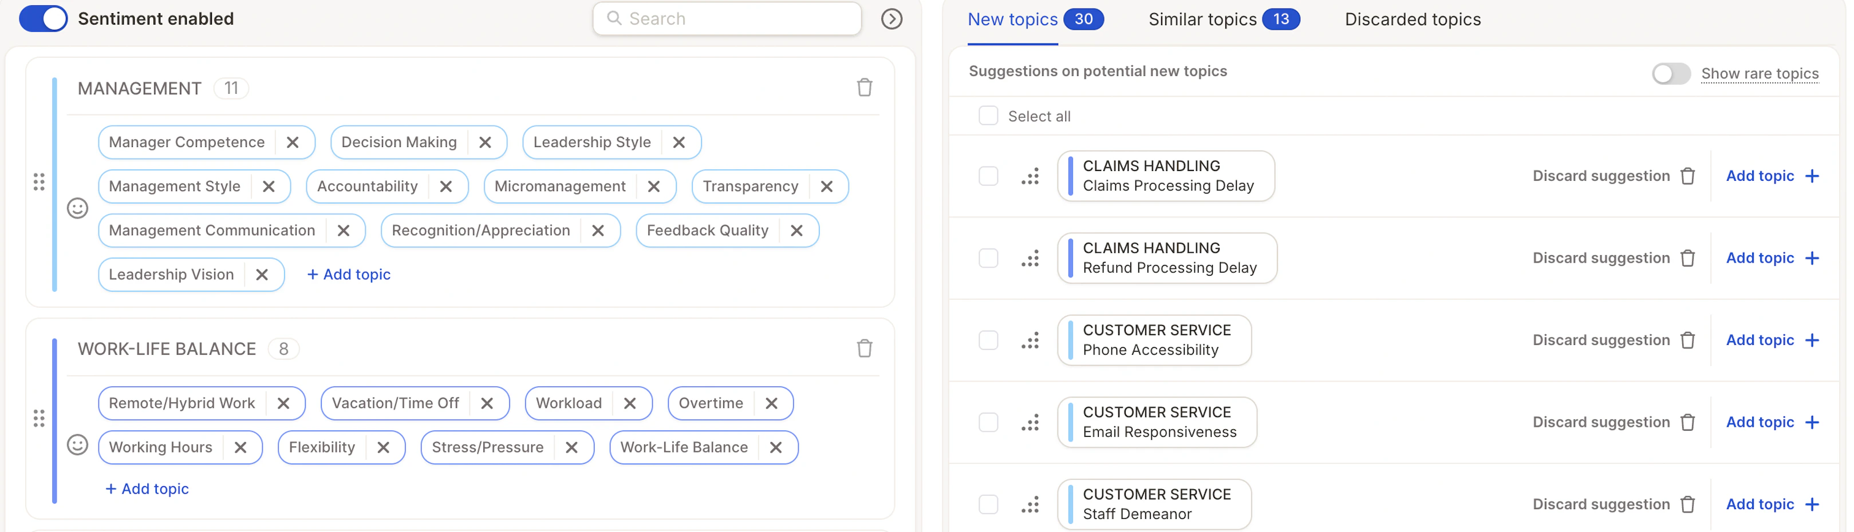This screenshot has height=532, width=1854.
Task: Check the Select all checkbox
Action: click(988, 116)
